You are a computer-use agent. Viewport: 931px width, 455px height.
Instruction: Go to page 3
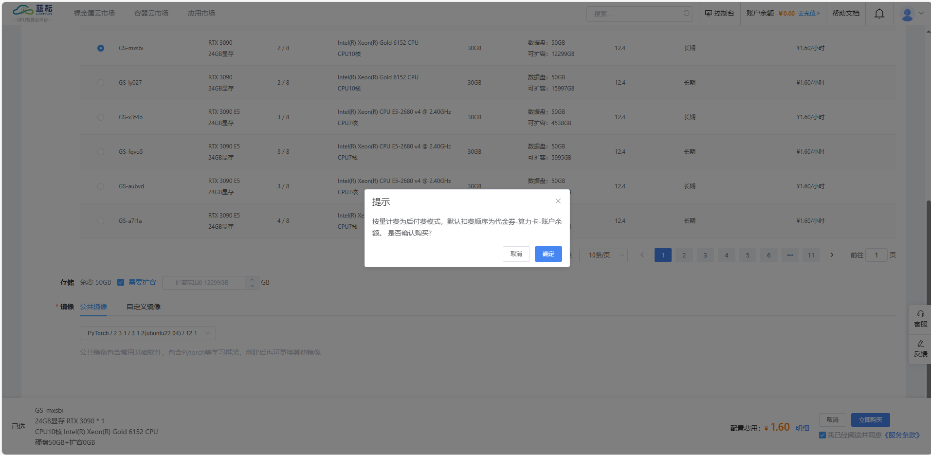pos(705,255)
